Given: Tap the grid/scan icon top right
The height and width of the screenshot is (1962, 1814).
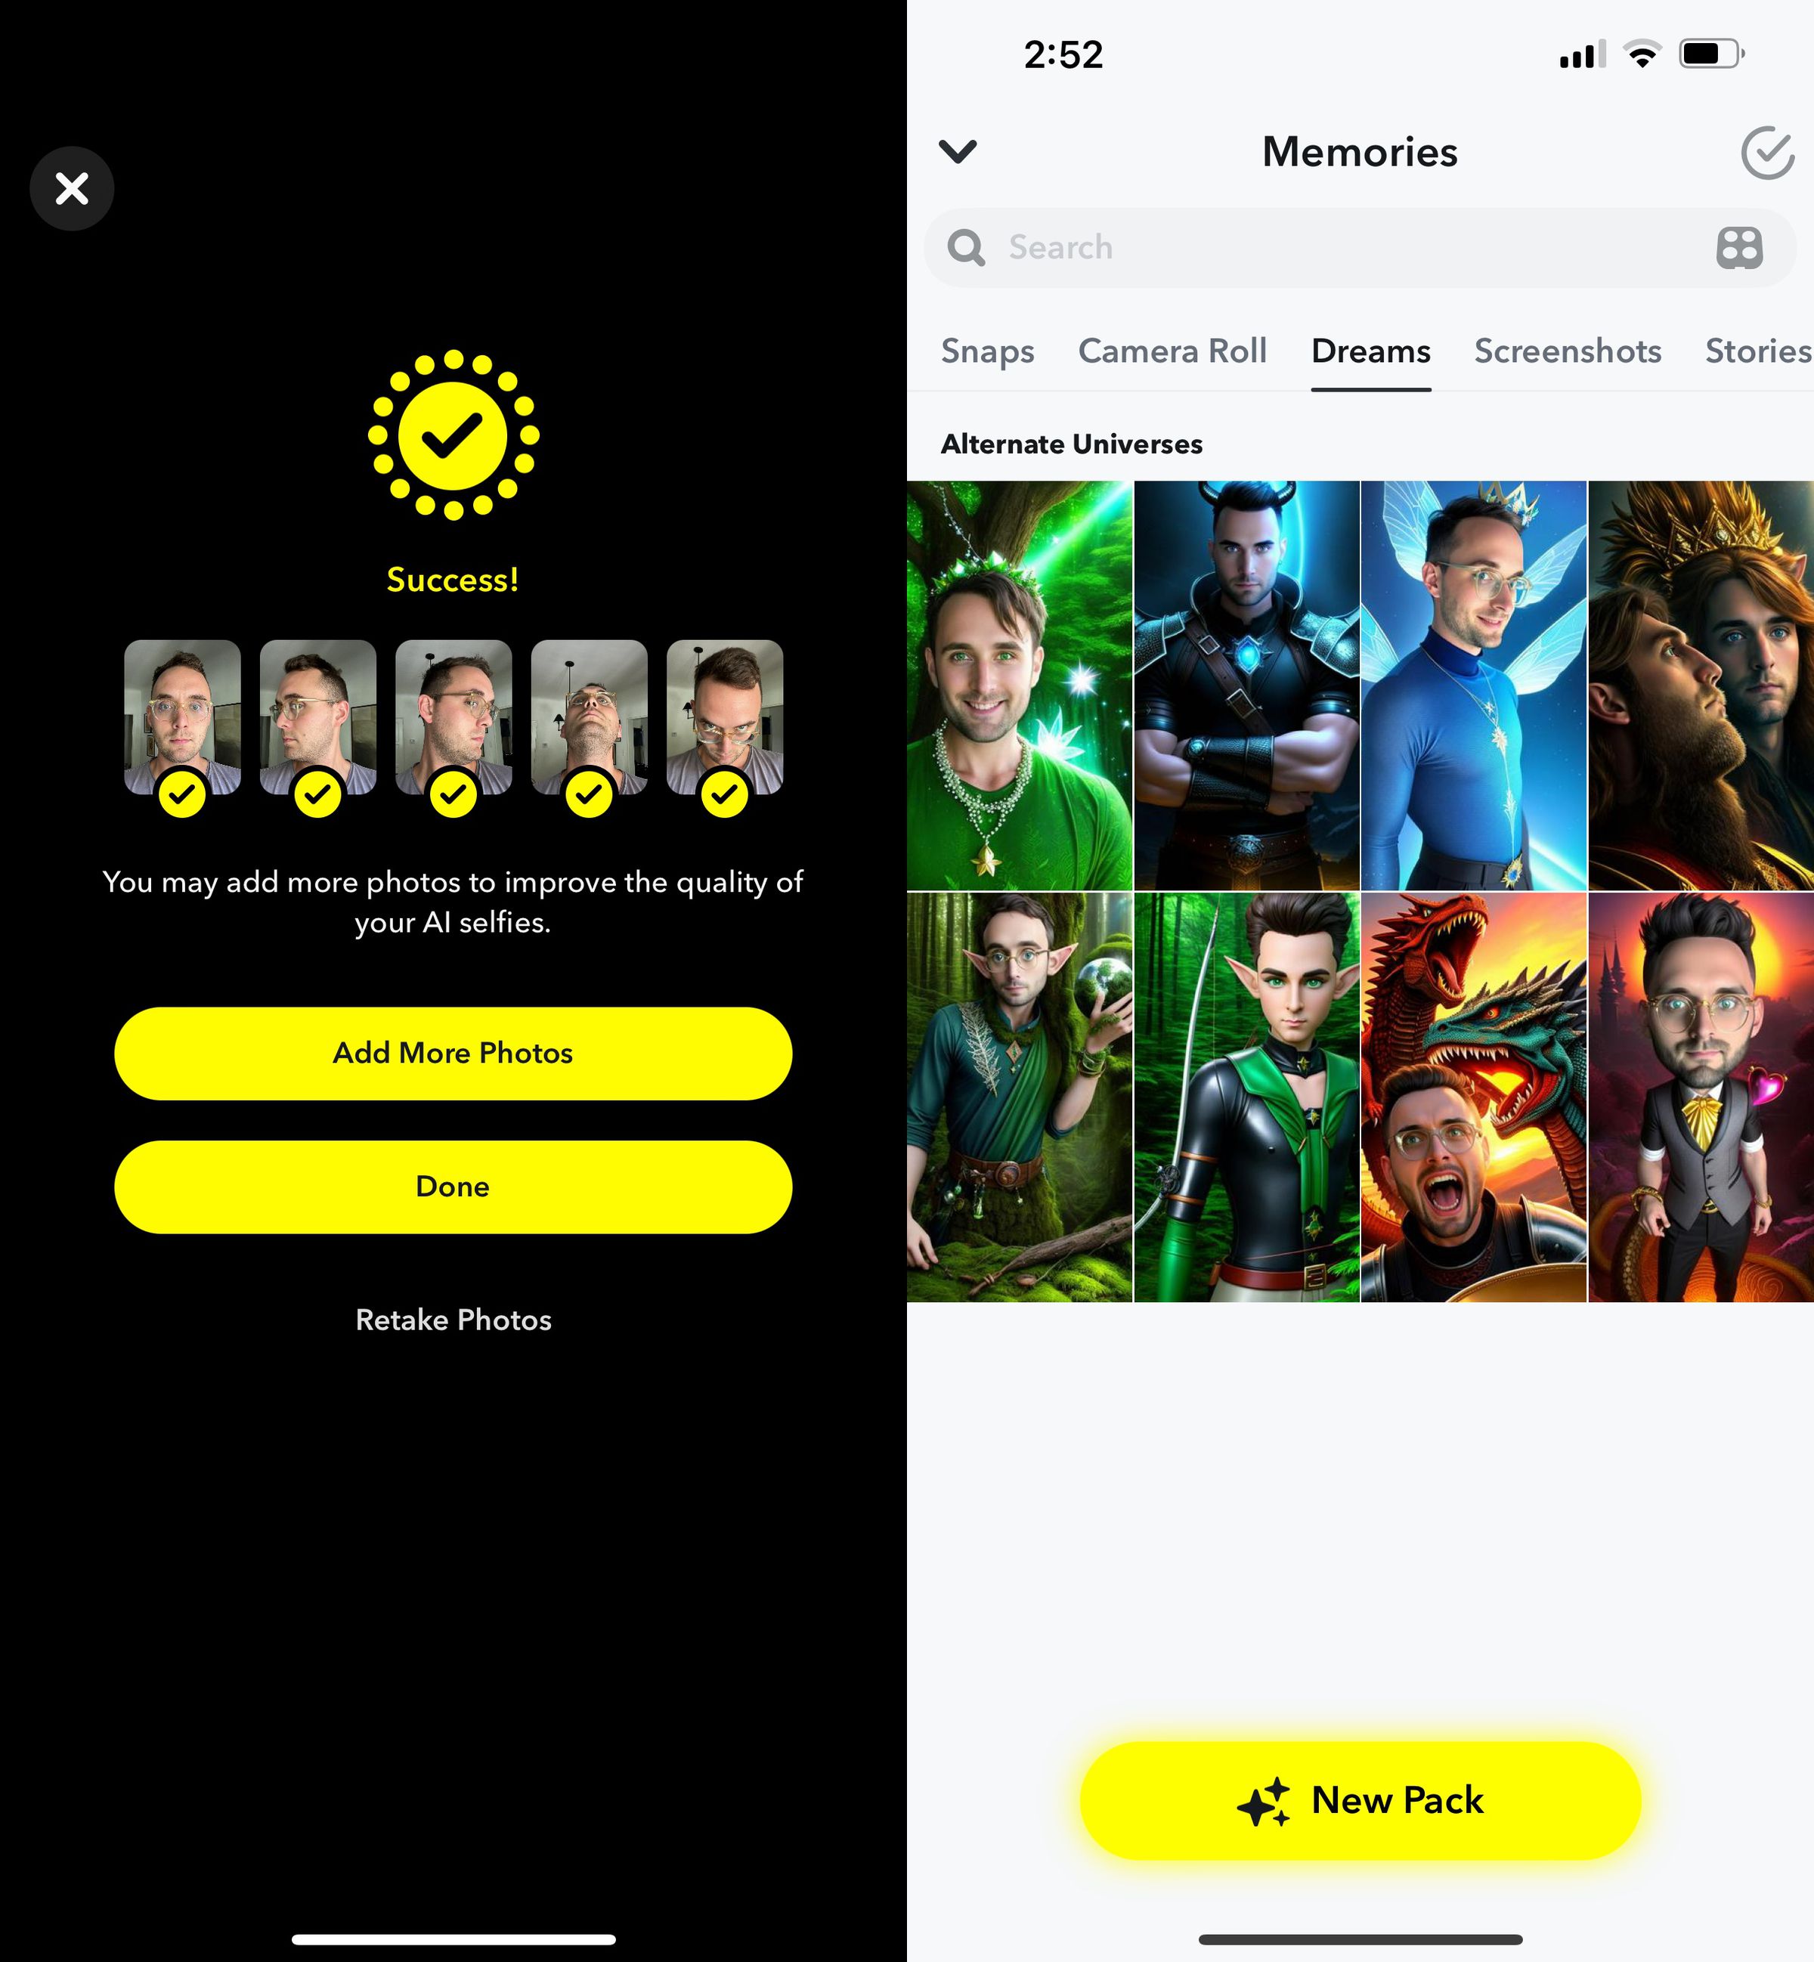Looking at the screenshot, I should pos(1738,246).
